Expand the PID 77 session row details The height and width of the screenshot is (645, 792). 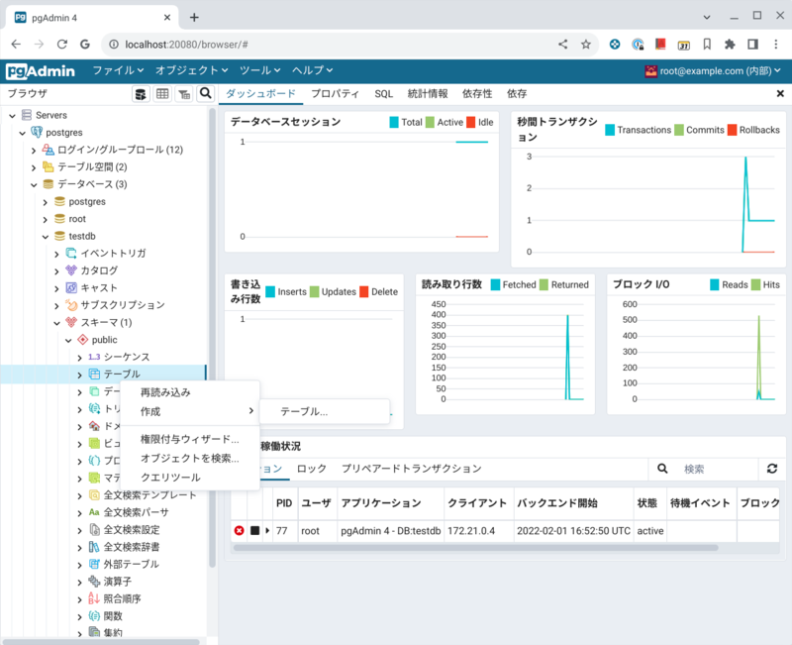click(x=267, y=531)
